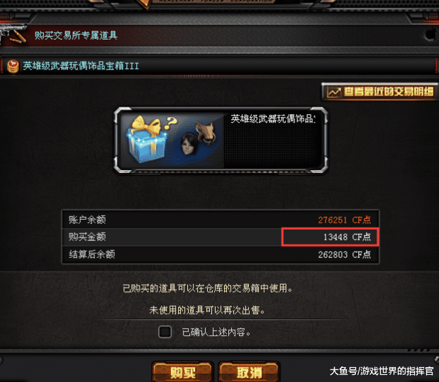439x382 pixels.
Task: Check the 已确认上述内容 confirmation checkbox
Action: [x=165, y=332]
